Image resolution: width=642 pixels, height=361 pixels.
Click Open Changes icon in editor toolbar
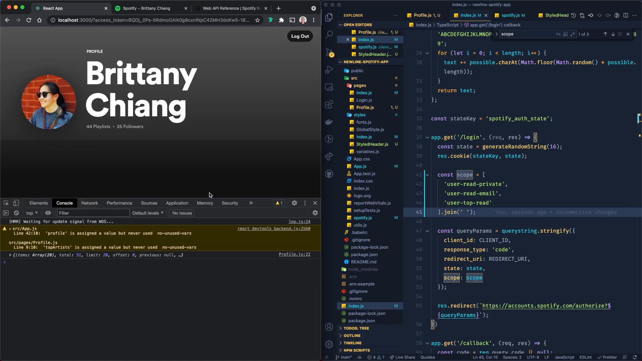[x=582, y=15]
